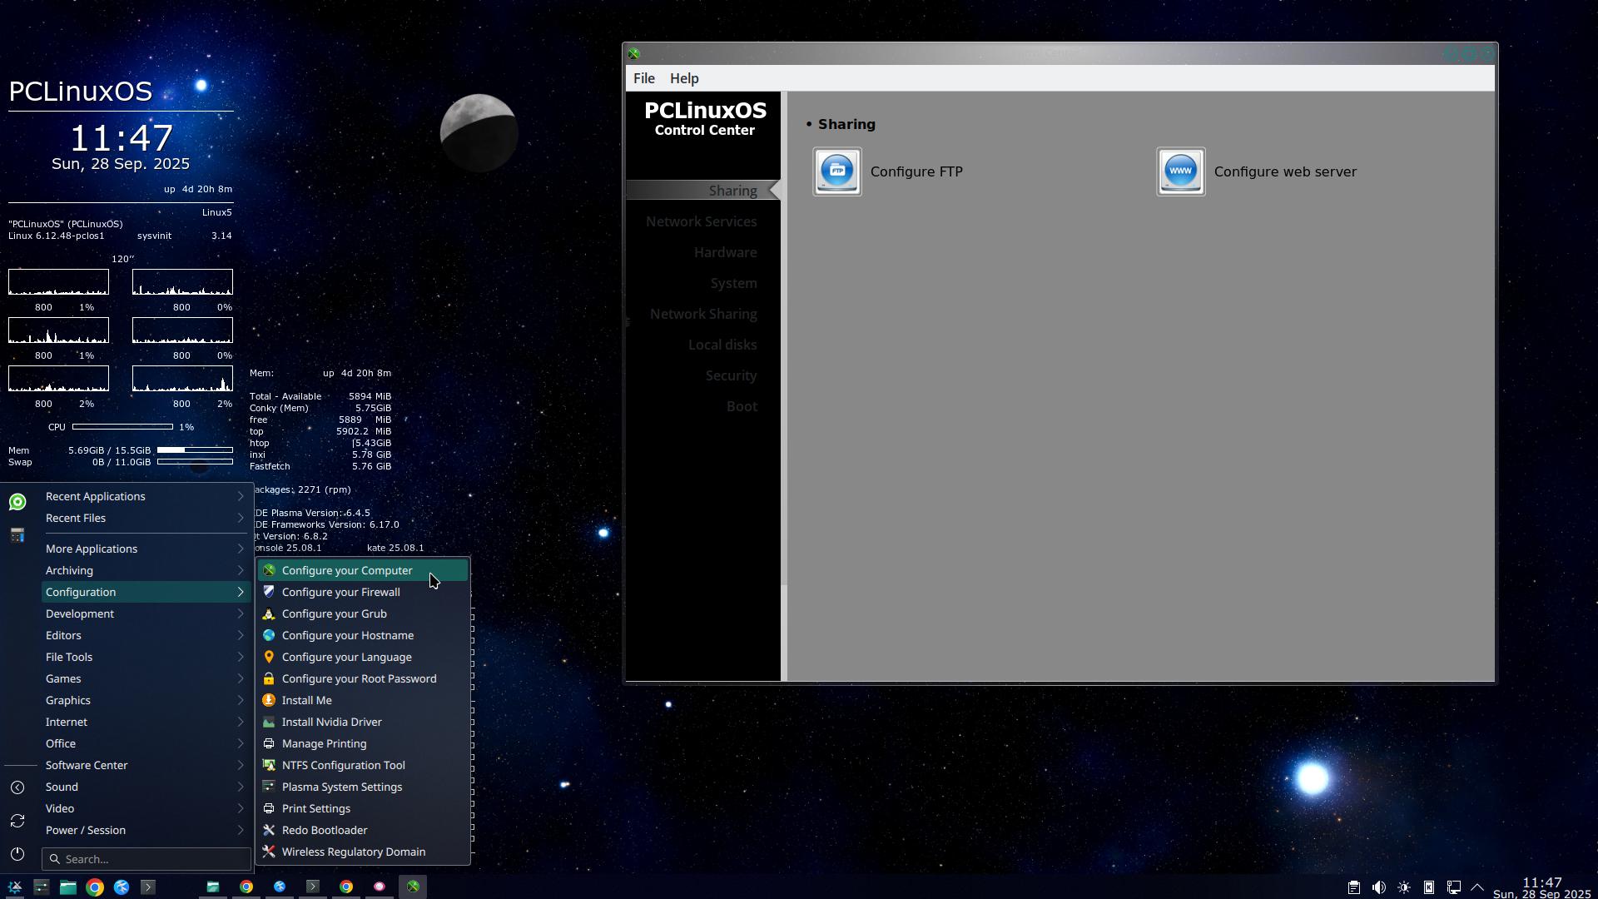
Task: Open the Help menu
Action: click(683, 78)
